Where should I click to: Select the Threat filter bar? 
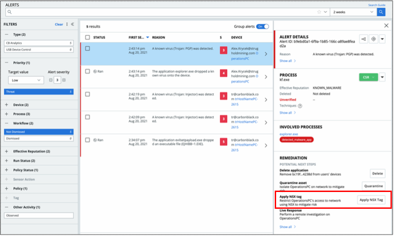[39, 92]
